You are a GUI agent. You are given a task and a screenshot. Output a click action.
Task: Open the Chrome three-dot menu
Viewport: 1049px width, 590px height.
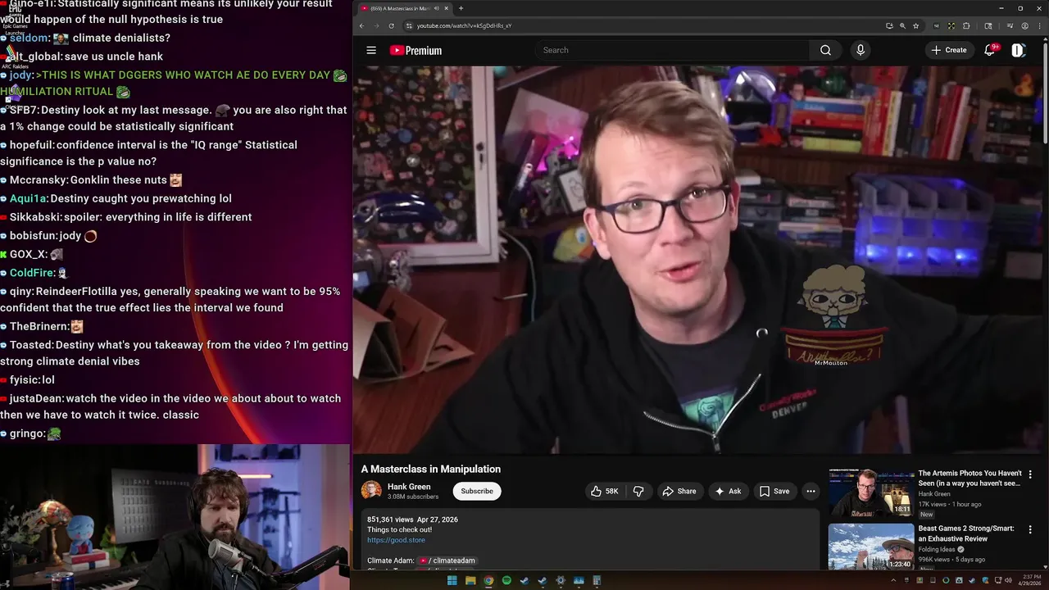pos(1038,25)
